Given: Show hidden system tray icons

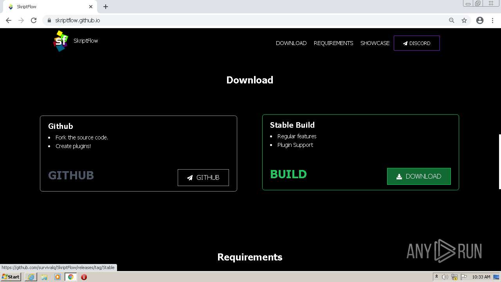Looking at the screenshot, I should [436, 277].
